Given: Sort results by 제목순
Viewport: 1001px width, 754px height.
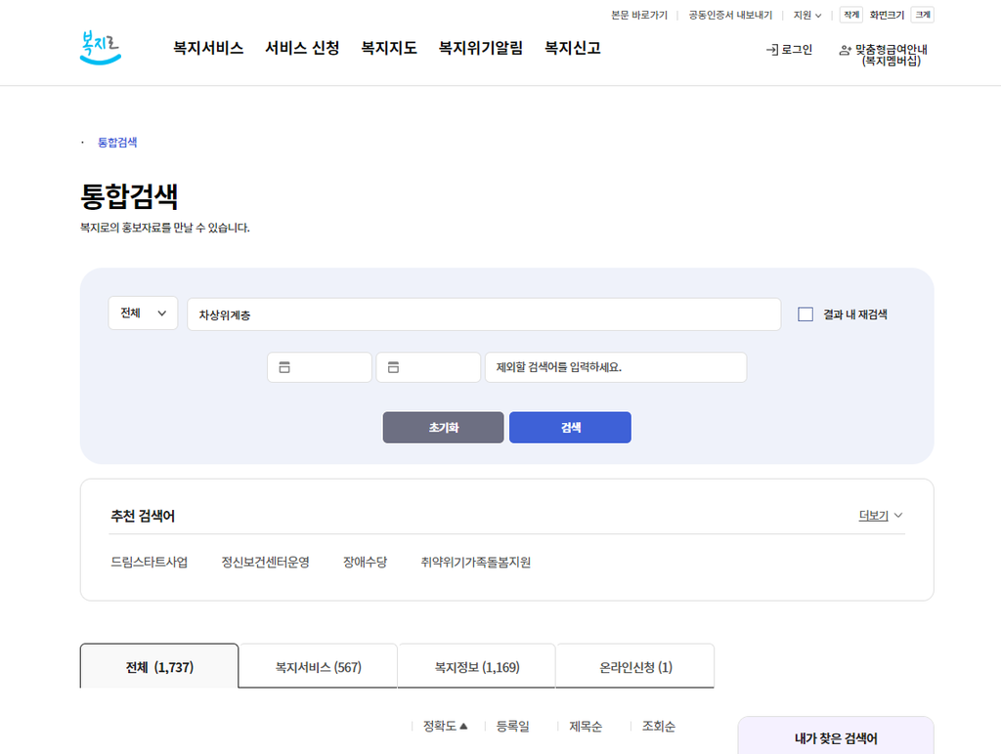Looking at the screenshot, I should pyautogui.click(x=586, y=726).
